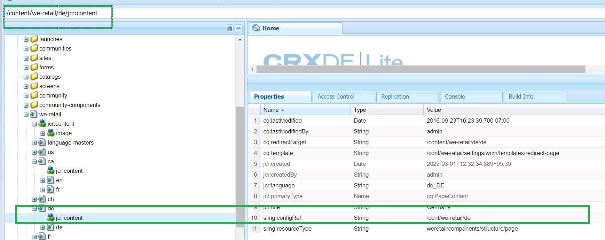Click the weretail/components/structure/page value

tap(472, 229)
